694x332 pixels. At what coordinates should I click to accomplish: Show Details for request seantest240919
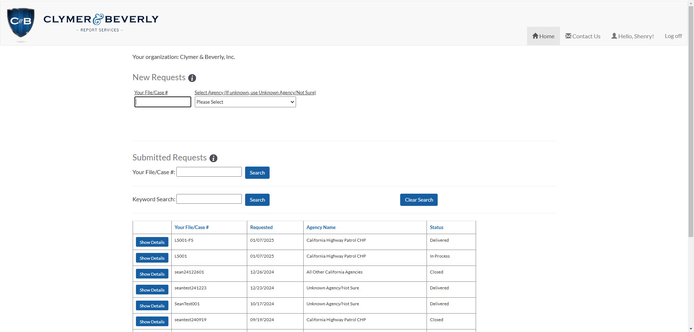coord(152,321)
